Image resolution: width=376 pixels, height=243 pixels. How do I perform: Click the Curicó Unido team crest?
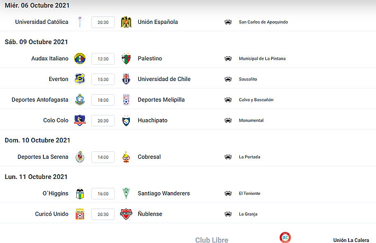79,214
